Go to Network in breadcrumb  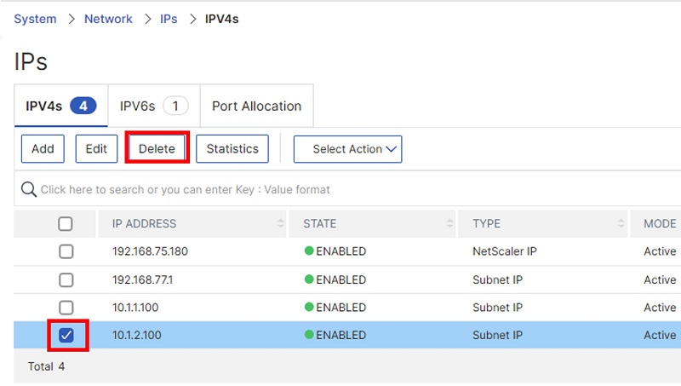tap(108, 19)
